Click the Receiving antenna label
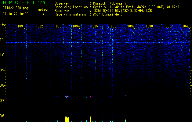 pos(70,14)
